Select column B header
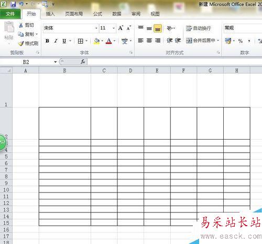 65,70
